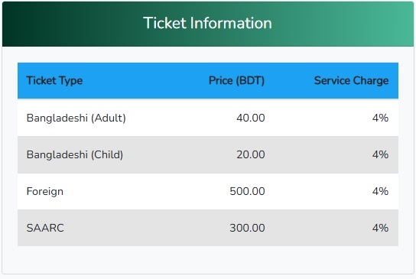This screenshot has width=416, height=279.
Task: Select the Bangladeshi (Adult) ticket row label
Action: pos(76,118)
